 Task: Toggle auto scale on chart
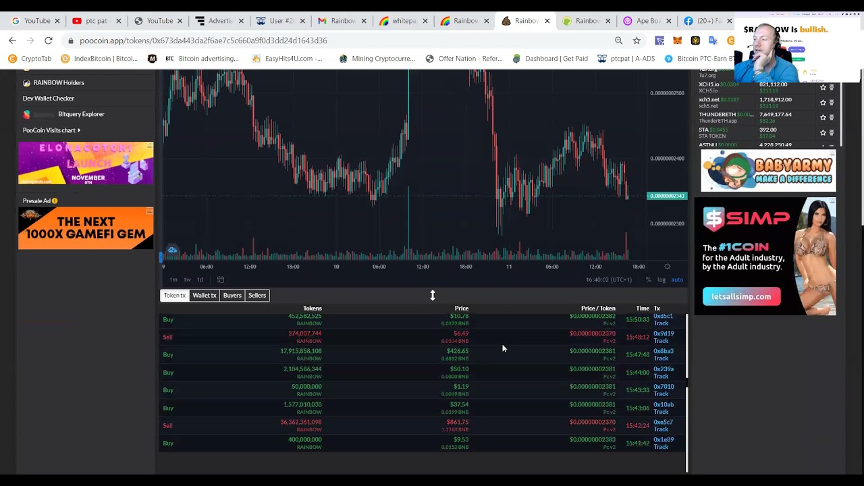[677, 279]
